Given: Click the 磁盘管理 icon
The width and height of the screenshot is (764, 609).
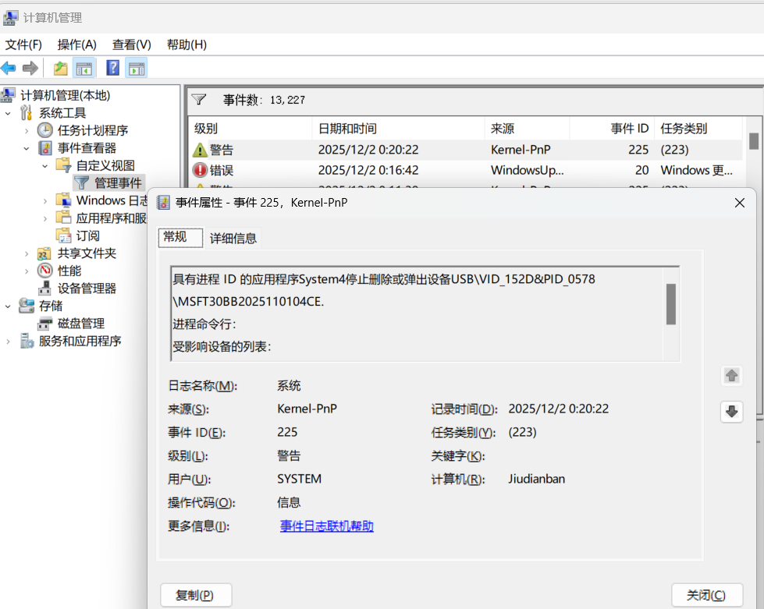Looking at the screenshot, I should pos(44,324).
